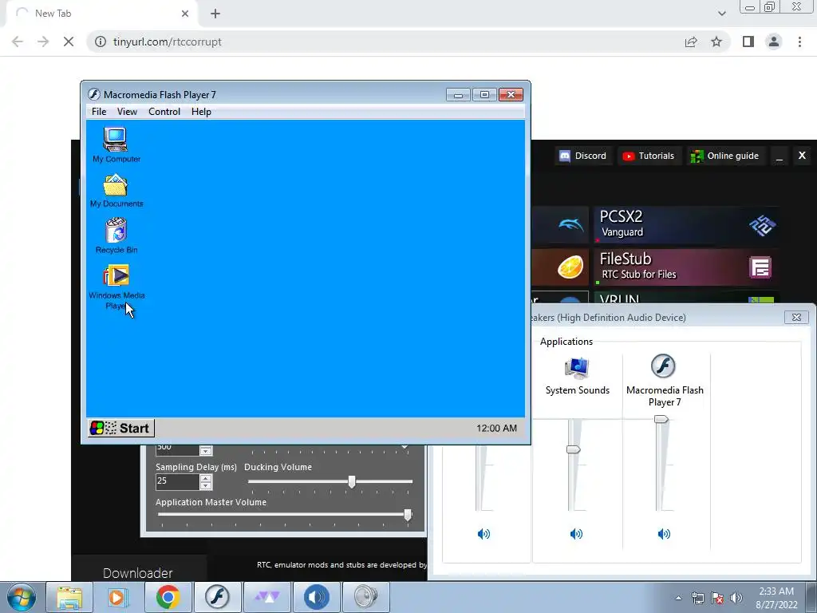Mute the Speakers device in mixer
This screenshot has height=613, width=817.
[x=483, y=534]
